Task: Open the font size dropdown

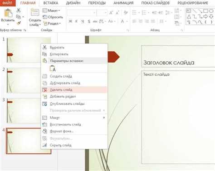Action: coord(106,13)
